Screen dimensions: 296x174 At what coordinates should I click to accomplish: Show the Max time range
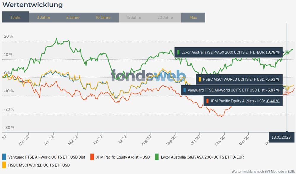193,17
